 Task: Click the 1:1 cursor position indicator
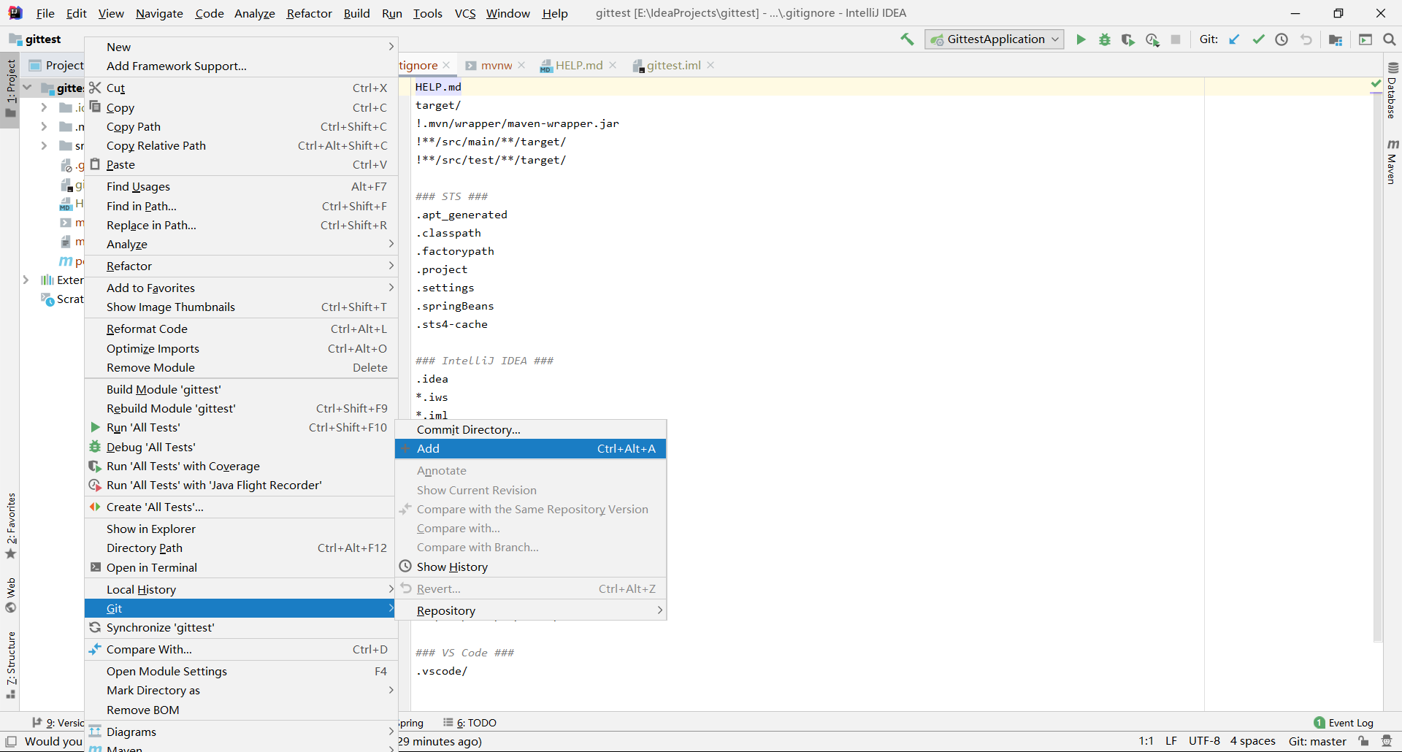coord(1146,741)
